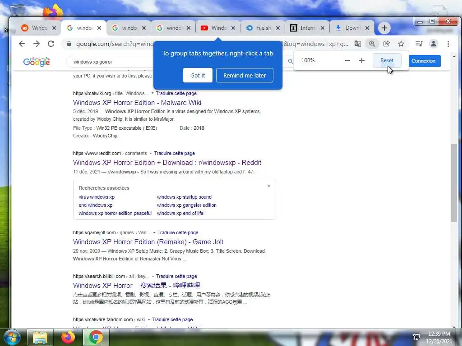Screen dimensions: 462x346
Task: Open the bilibili Windows XP Horror result
Action: coord(137,285)
